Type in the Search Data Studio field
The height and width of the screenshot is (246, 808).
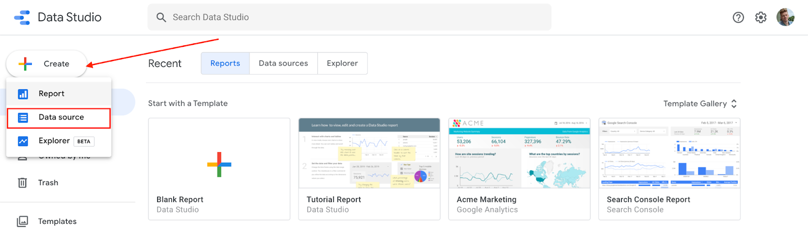coord(353,18)
